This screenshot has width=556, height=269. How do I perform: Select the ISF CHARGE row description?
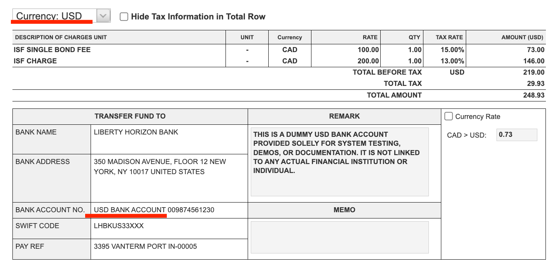tap(35, 61)
